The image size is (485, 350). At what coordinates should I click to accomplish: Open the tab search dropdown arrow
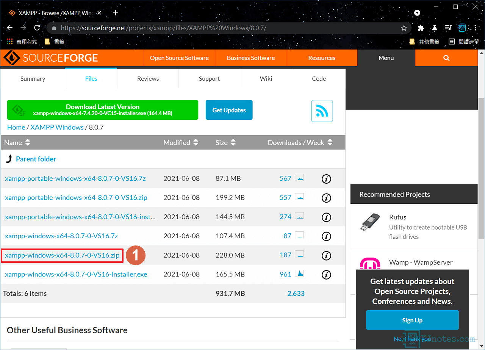click(x=417, y=13)
